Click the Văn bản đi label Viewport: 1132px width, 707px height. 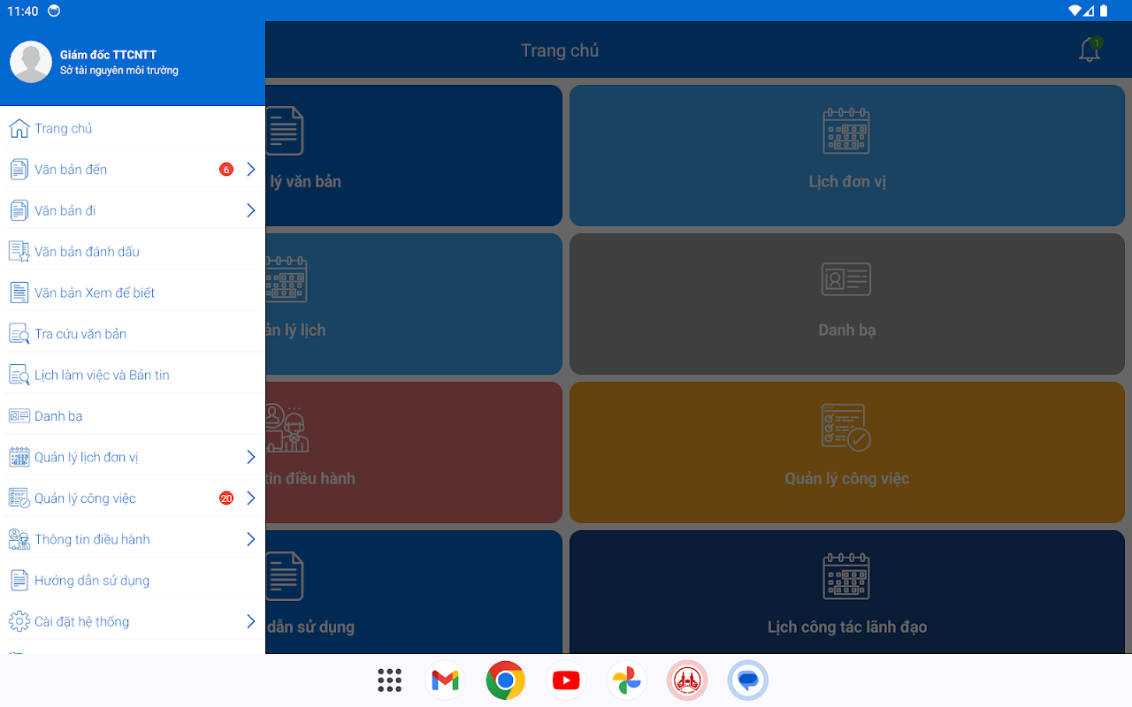click(65, 210)
